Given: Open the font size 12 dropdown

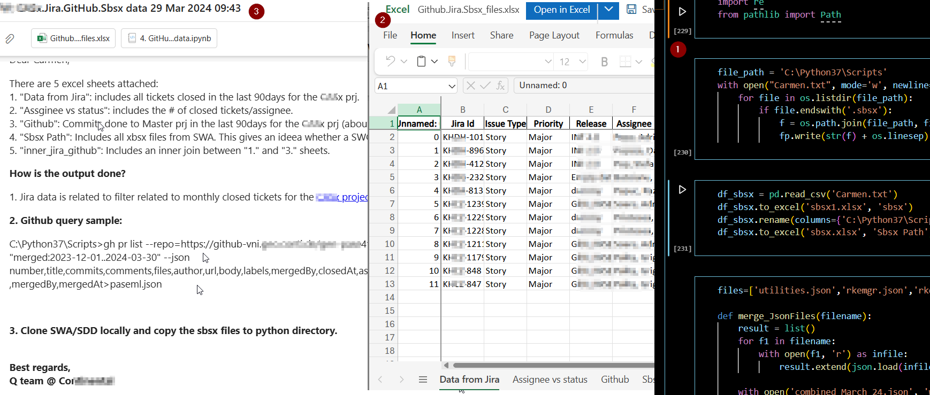Looking at the screenshot, I should [x=583, y=62].
